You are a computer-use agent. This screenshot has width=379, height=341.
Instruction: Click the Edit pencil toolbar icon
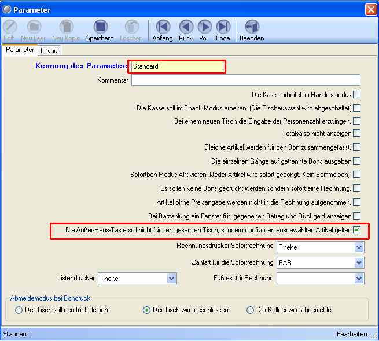pyautogui.click(x=10, y=27)
